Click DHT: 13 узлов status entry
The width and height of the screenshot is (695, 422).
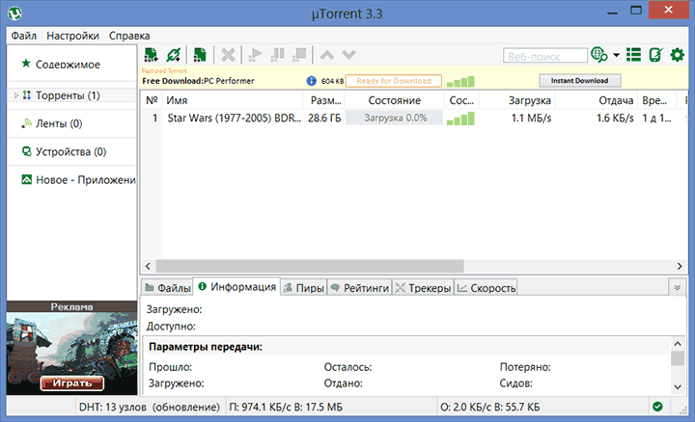pos(149,407)
